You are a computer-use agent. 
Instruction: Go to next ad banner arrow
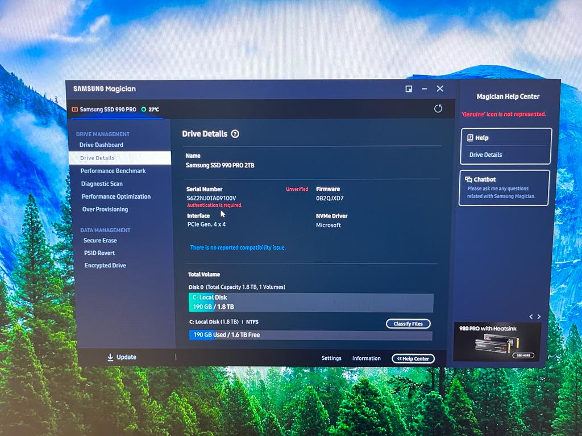point(539,317)
